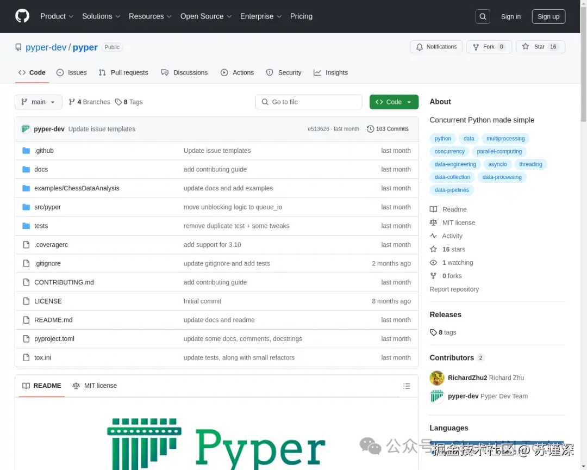This screenshot has width=587, height=470.
Task: Open 8 tags under Releases
Action: [444, 332]
